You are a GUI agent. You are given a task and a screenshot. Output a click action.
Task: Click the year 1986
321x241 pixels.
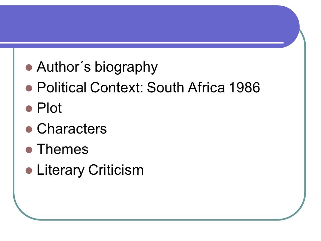coord(244,87)
